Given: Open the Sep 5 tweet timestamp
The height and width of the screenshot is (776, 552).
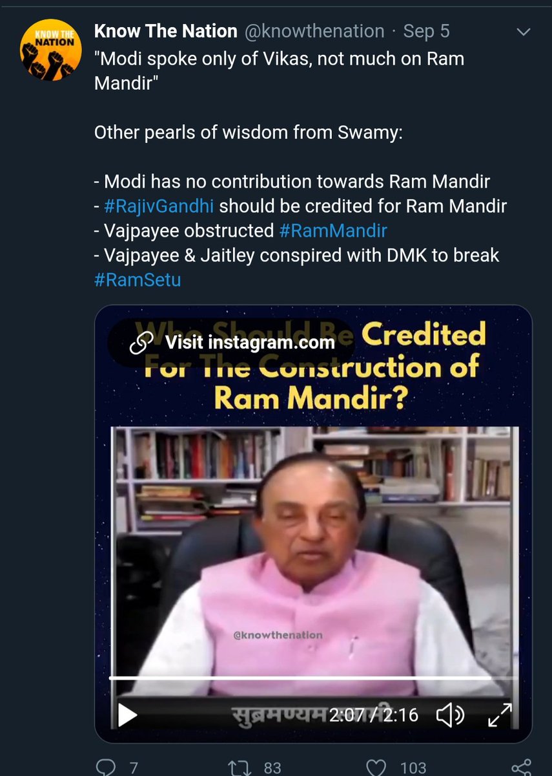Looking at the screenshot, I should (x=426, y=31).
